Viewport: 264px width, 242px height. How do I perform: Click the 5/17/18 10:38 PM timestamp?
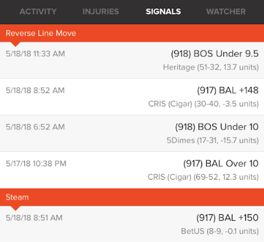pyautogui.click(x=36, y=163)
